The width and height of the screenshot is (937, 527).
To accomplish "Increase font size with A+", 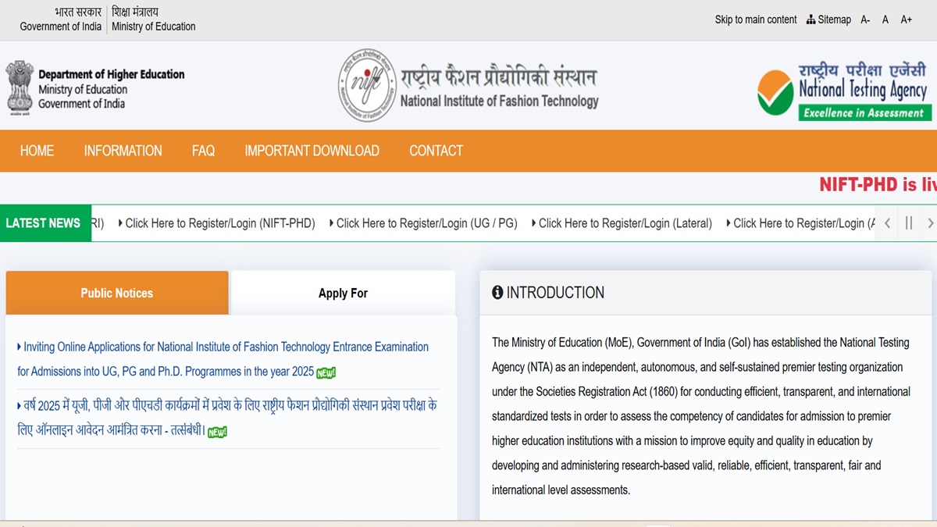I will click(906, 20).
